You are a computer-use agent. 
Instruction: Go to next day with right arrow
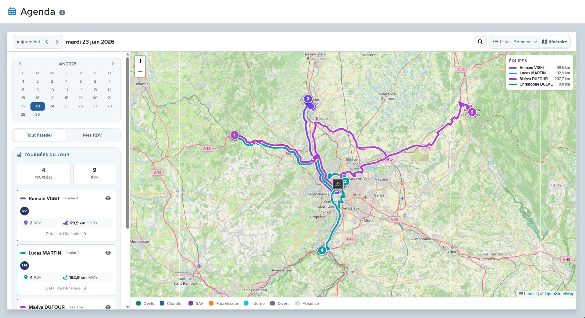(57, 42)
